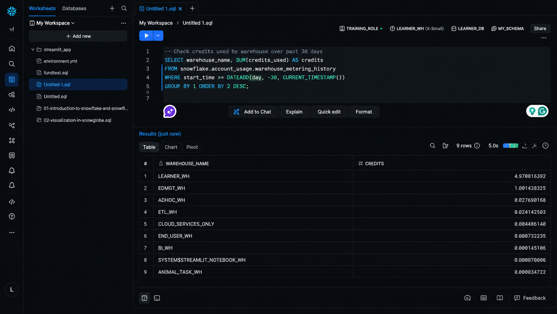Open the Home icon in sidebar

point(12,49)
